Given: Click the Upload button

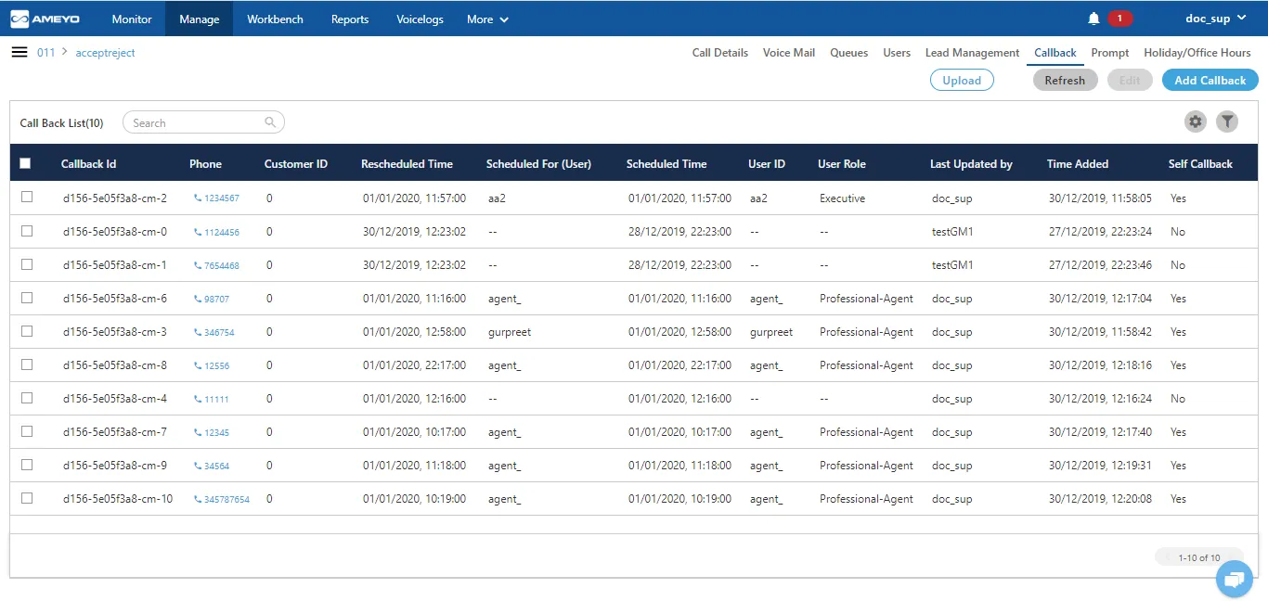Looking at the screenshot, I should pyautogui.click(x=962, y=80).
